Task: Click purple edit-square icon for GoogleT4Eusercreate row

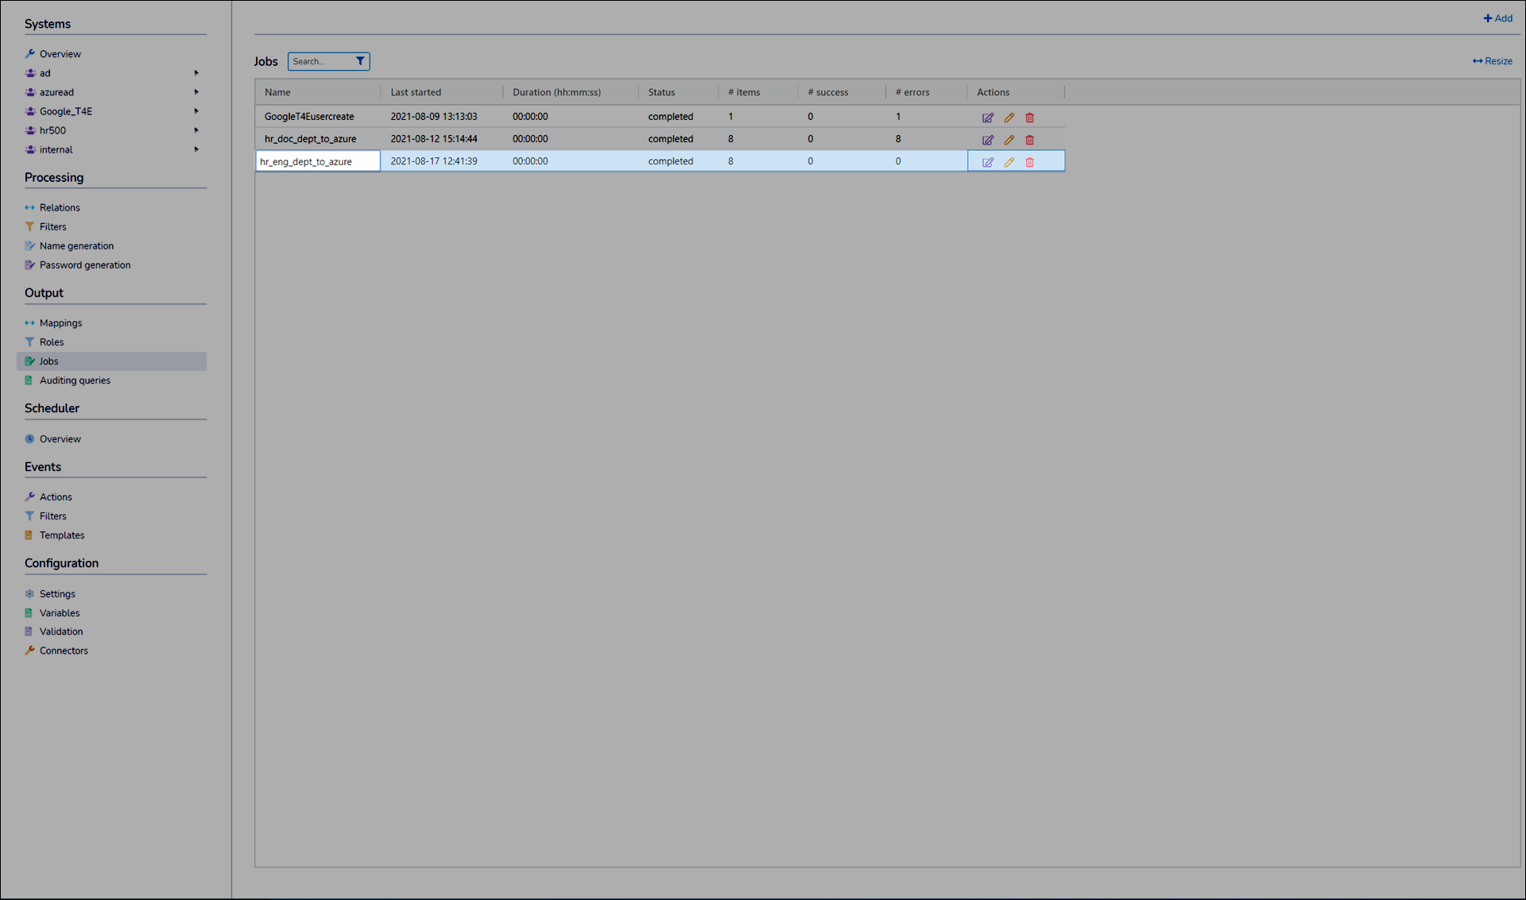Action: coord(987,118)
